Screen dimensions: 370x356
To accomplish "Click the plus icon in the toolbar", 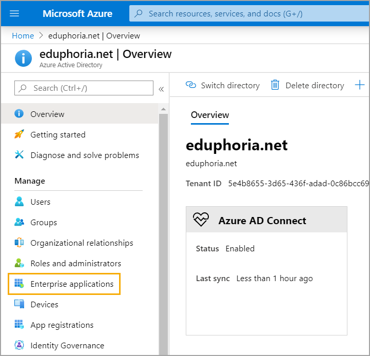I will click(360, 85).
